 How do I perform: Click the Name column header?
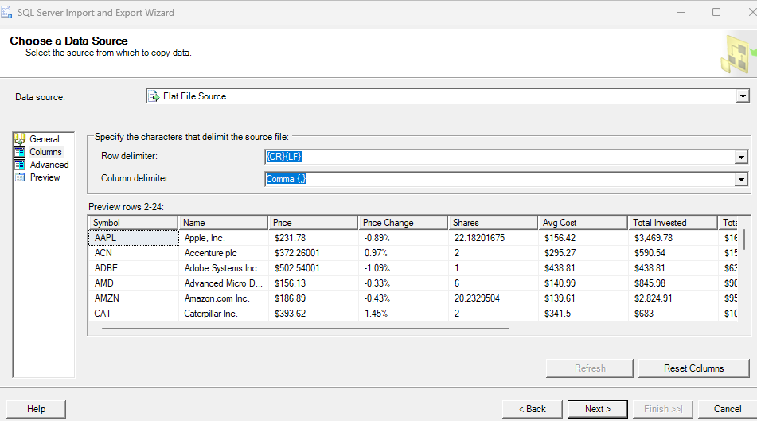tap(223, 223)
